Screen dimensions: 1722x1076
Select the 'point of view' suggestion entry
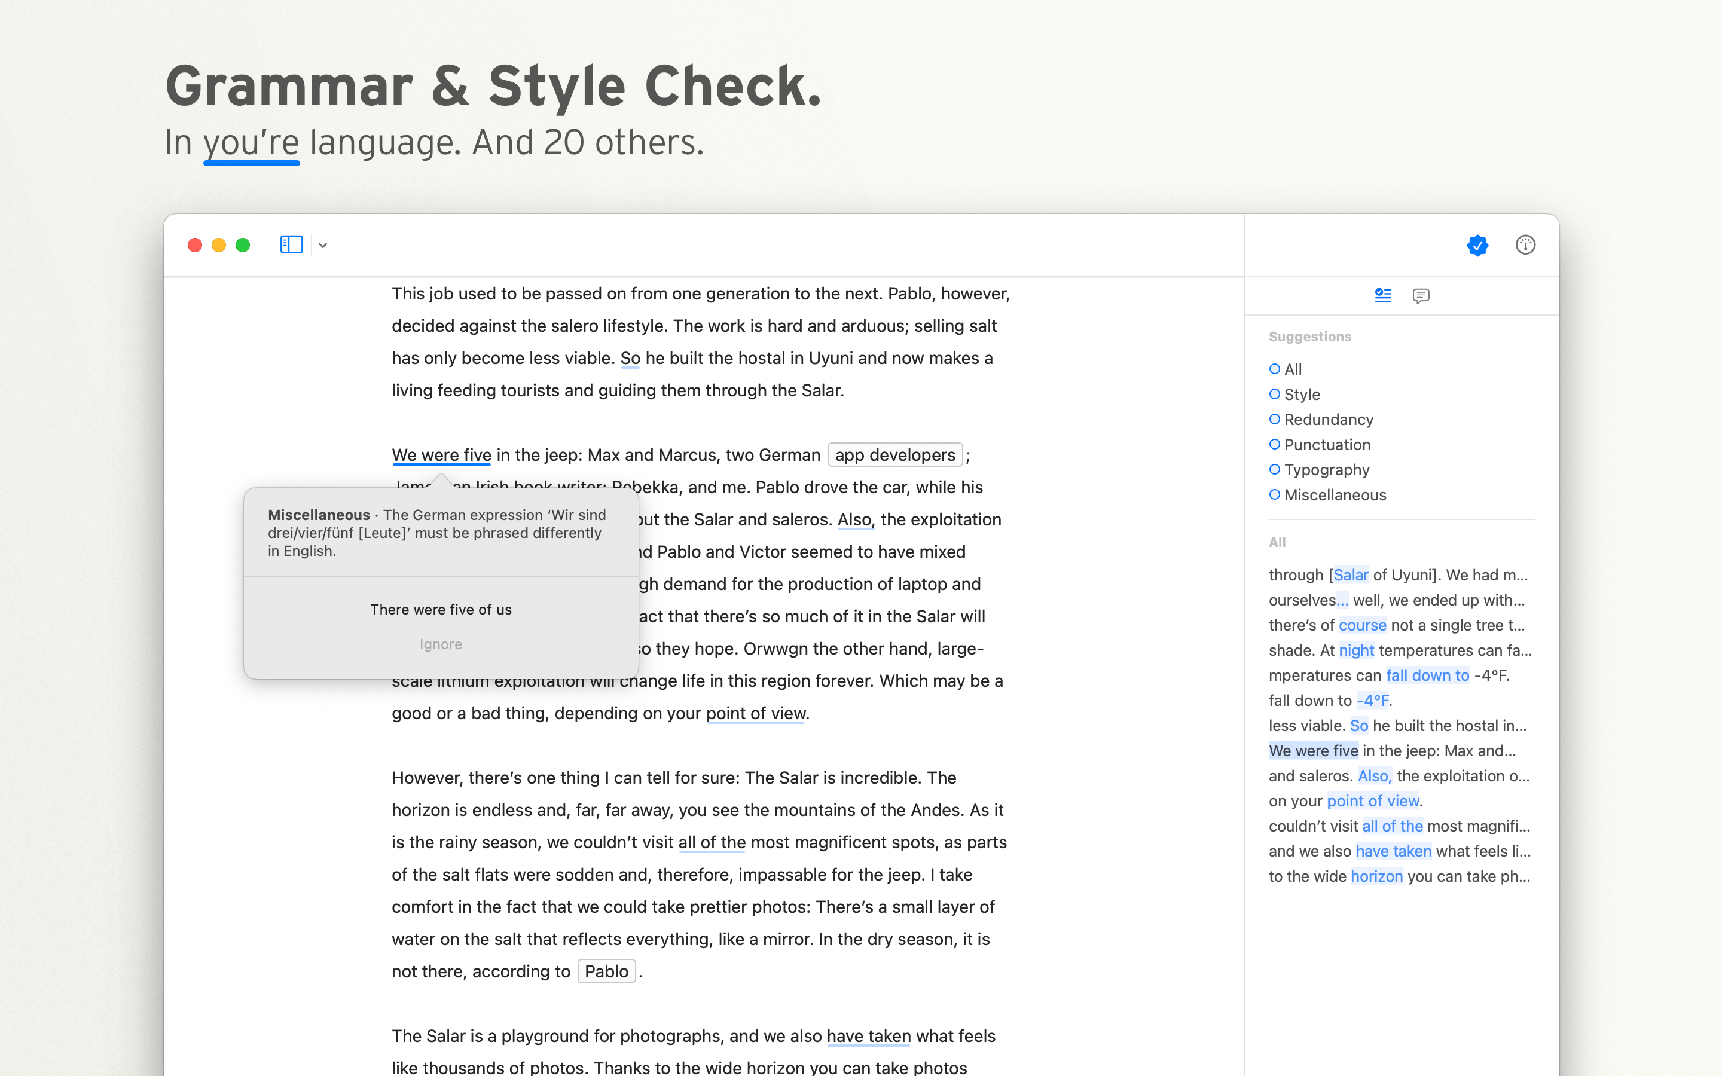(x=1373, y=801)
